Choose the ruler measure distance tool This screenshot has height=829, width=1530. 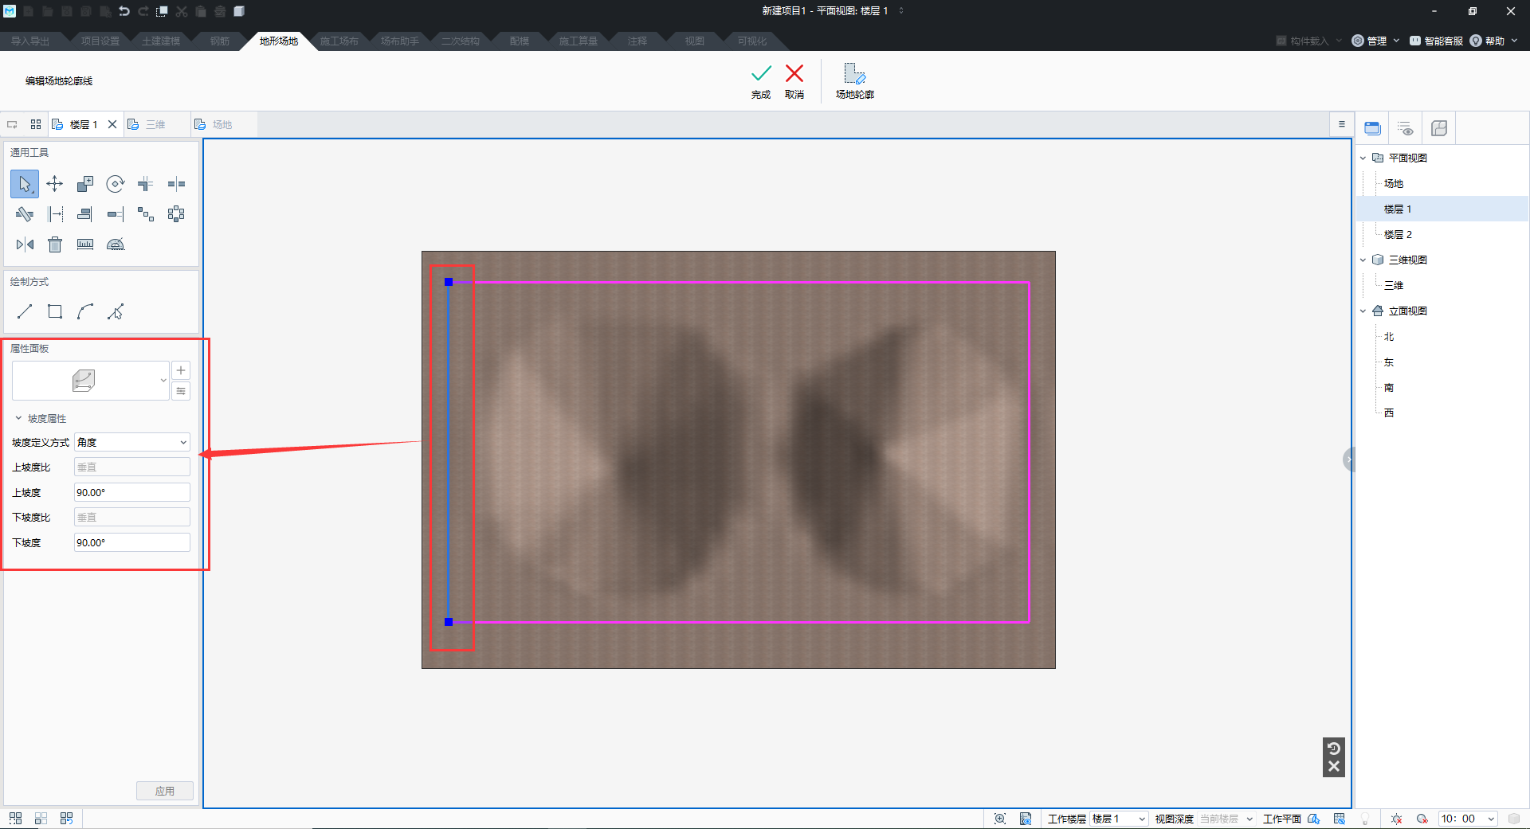pos(85,244)
